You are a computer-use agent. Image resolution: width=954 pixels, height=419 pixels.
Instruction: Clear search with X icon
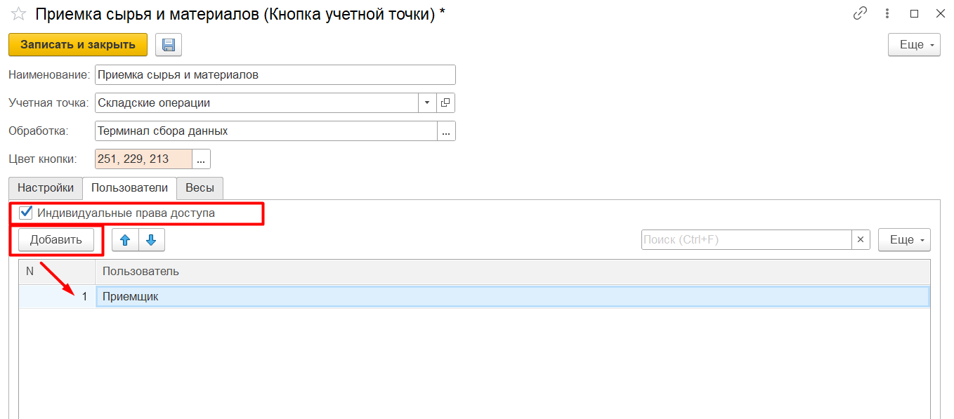[861, 240]
